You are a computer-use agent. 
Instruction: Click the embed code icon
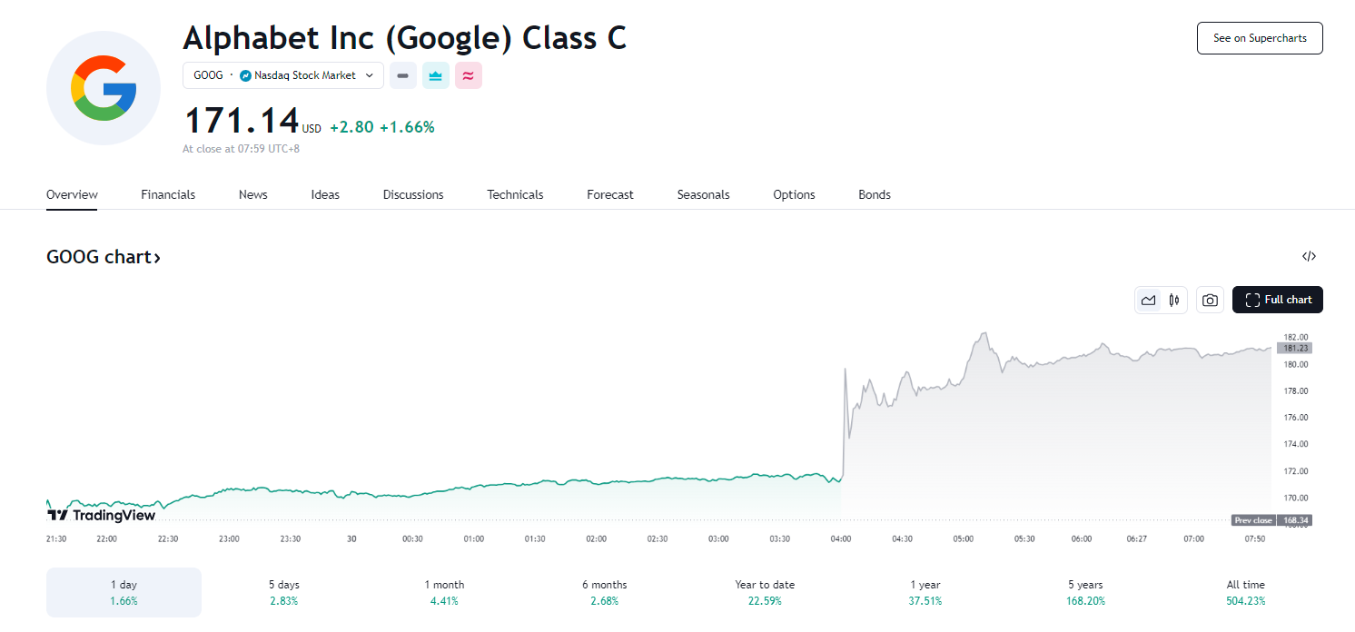click(x=1309, y=256)
